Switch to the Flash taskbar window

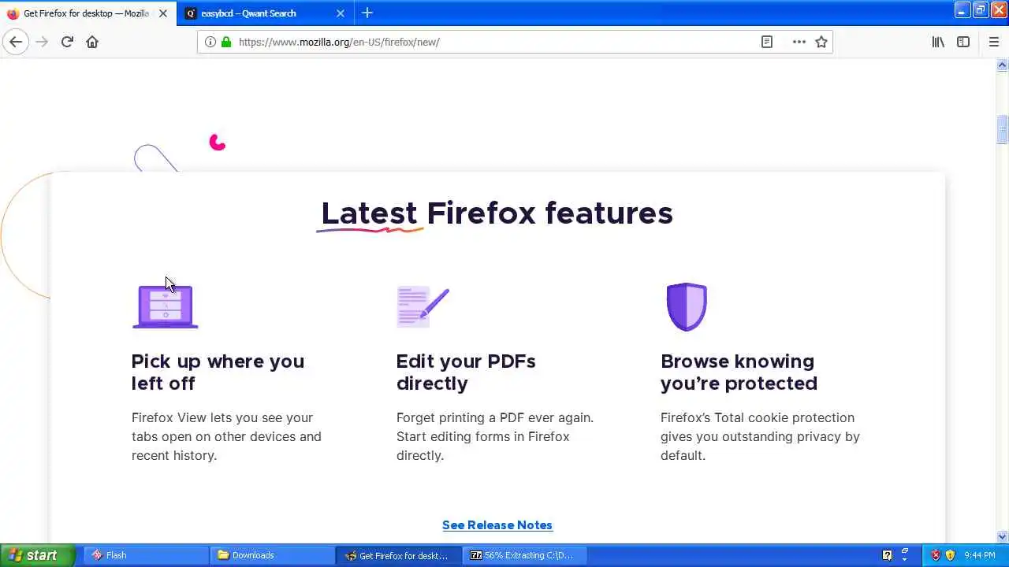(146, 555)
